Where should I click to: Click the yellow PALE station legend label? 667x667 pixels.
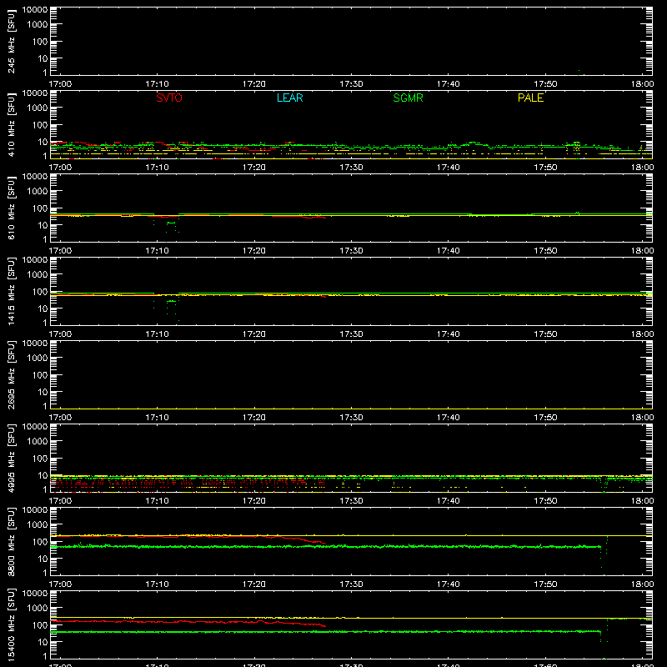[530, 98]
